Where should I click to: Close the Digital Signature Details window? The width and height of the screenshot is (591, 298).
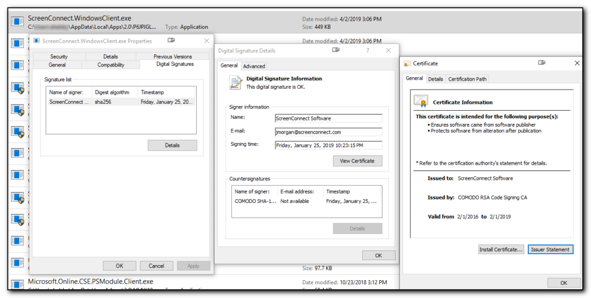[388, 50]
